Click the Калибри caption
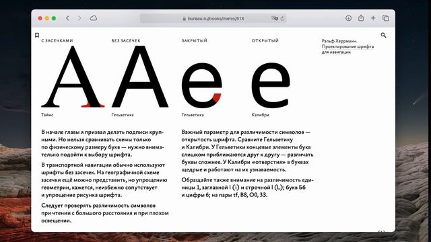The height and width of the screenshot is (242, 431). (x=261, y=115)
